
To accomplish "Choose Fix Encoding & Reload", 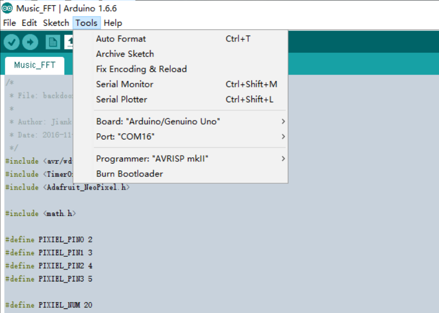I will [180, 69].
